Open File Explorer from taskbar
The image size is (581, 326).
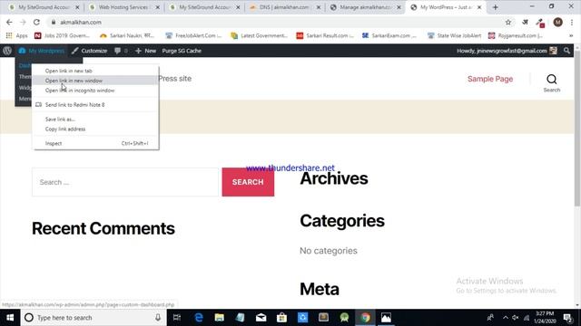click(220, 318)
